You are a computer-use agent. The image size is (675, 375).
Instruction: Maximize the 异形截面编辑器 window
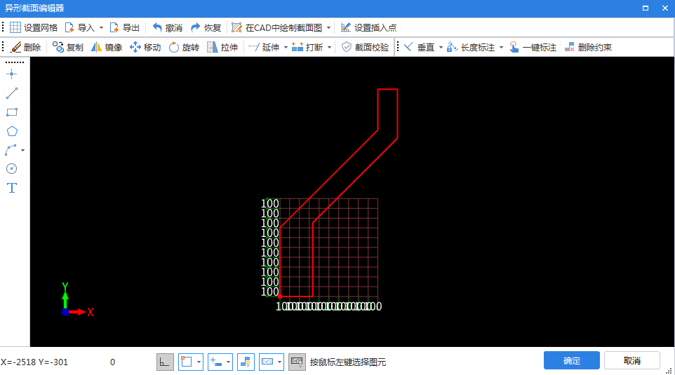(646, 8)
